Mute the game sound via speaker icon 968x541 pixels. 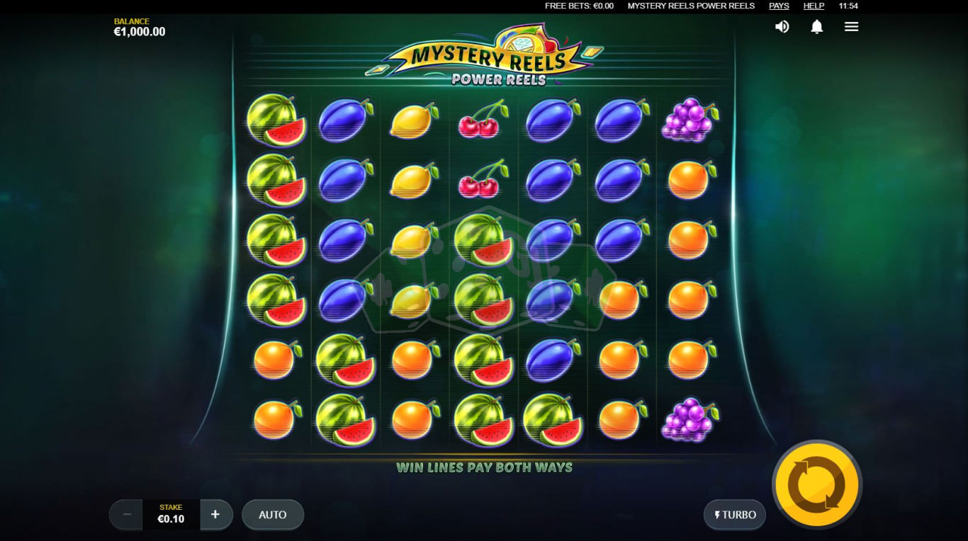[x=782, y=27]
